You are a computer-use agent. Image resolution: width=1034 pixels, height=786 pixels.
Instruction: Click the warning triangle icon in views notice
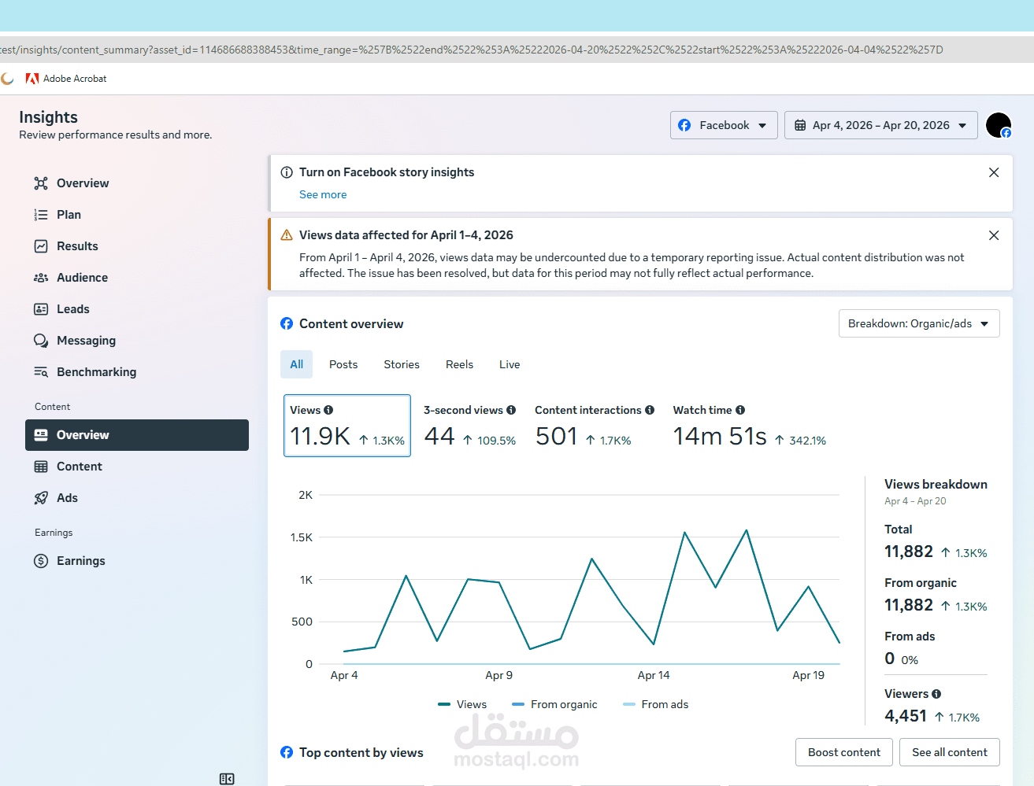coord(287,235)
